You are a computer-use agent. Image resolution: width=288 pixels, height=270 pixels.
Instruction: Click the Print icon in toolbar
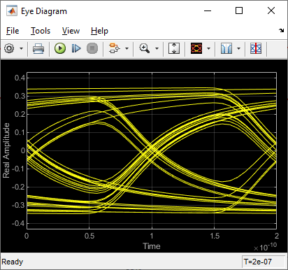(38, 48)
